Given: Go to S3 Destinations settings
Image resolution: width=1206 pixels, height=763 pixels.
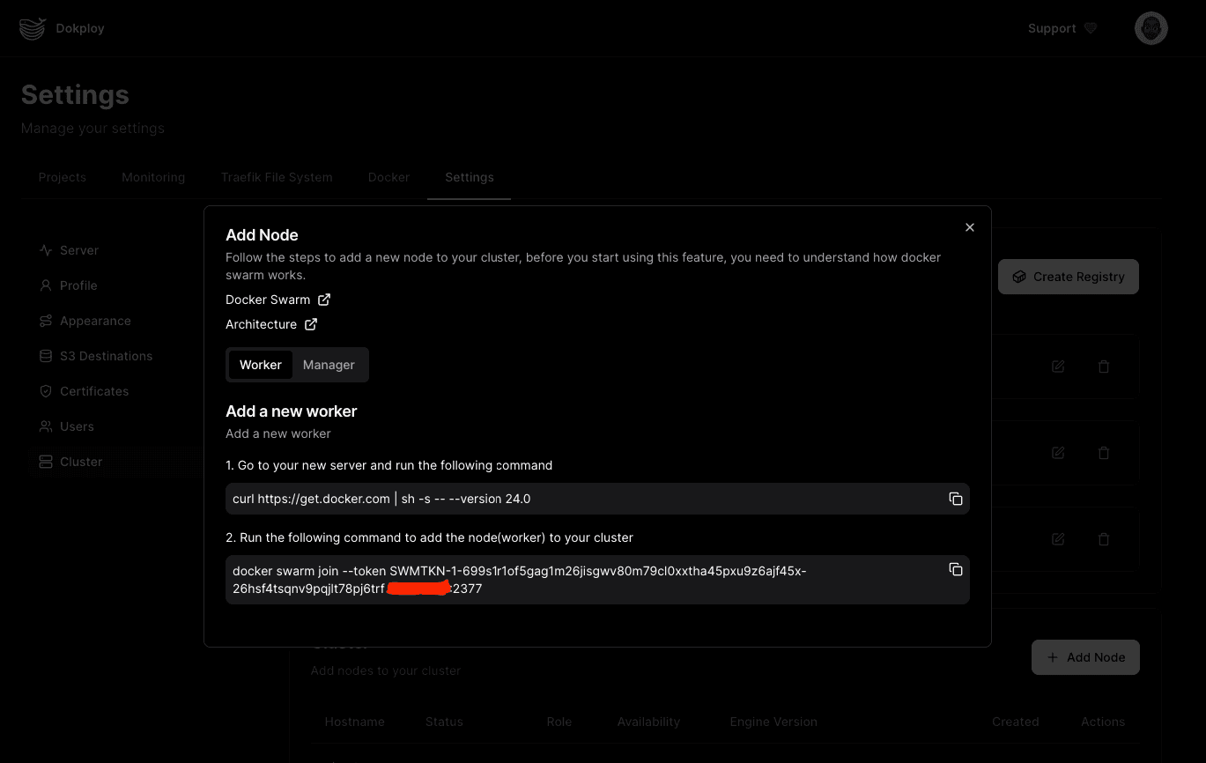Looking at the screenshot, I should coord(106,356).
